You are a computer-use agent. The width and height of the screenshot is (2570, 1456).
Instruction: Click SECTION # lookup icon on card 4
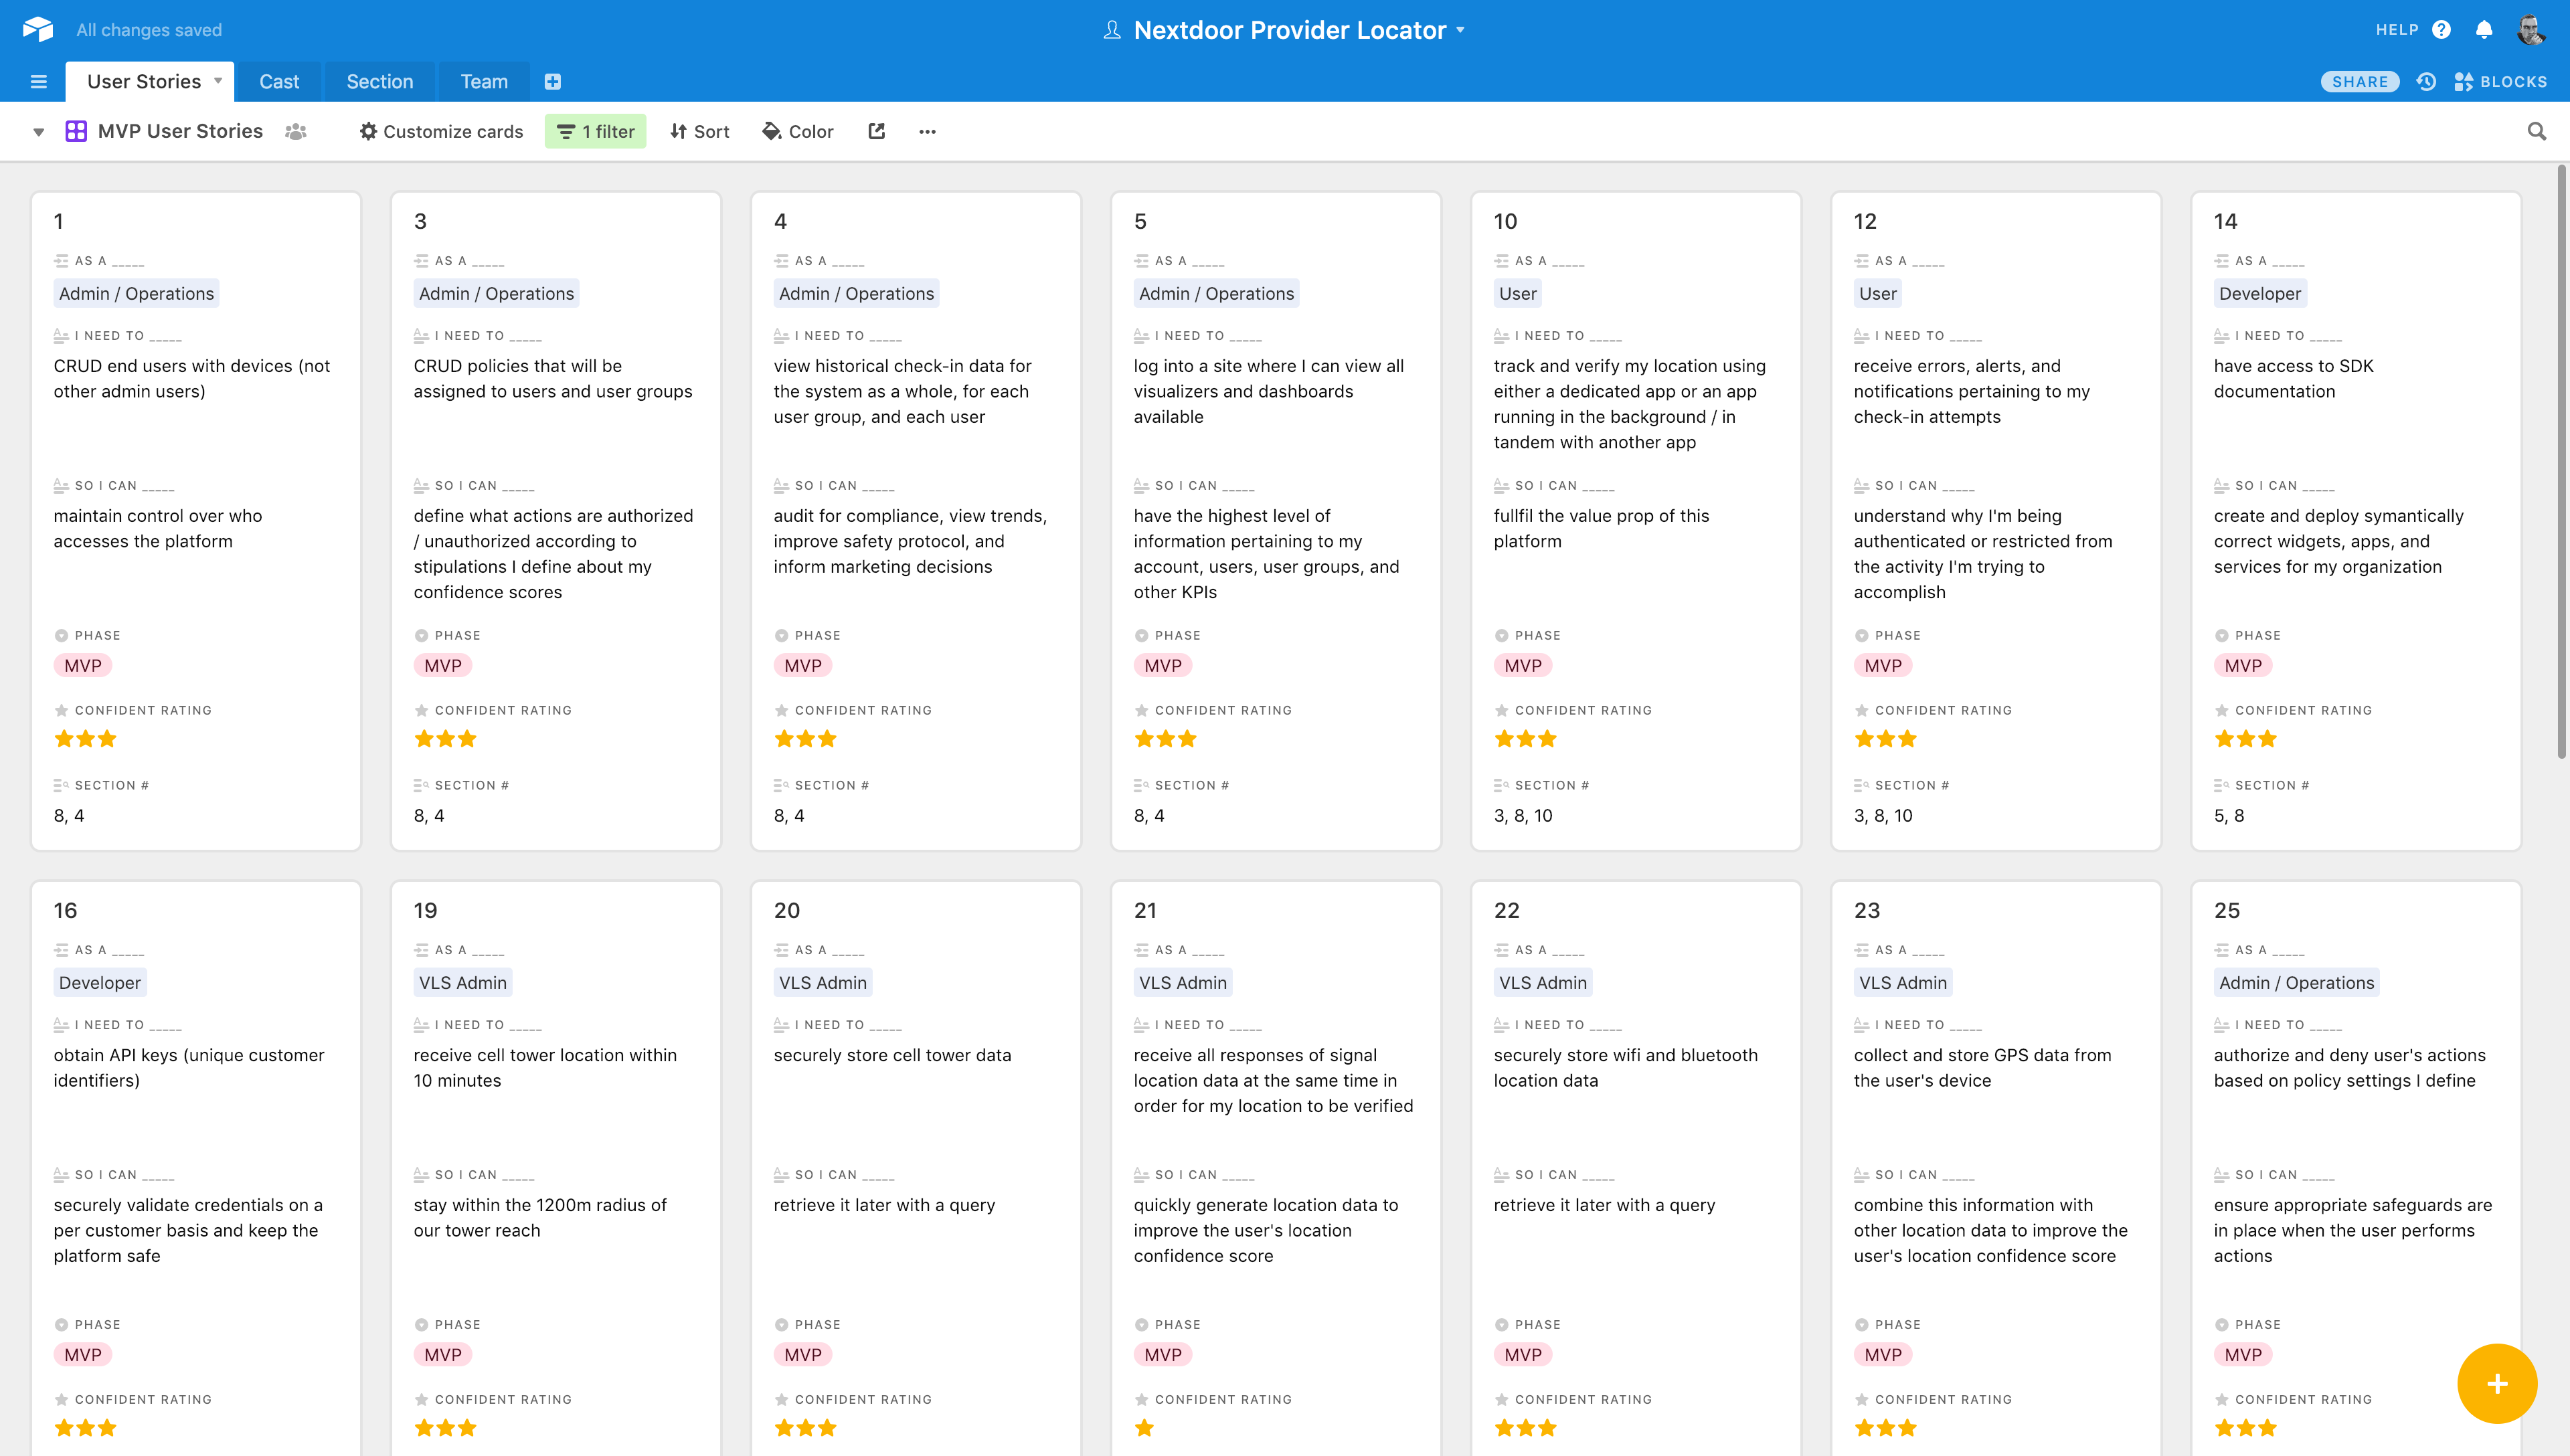(x=781, y=785)
